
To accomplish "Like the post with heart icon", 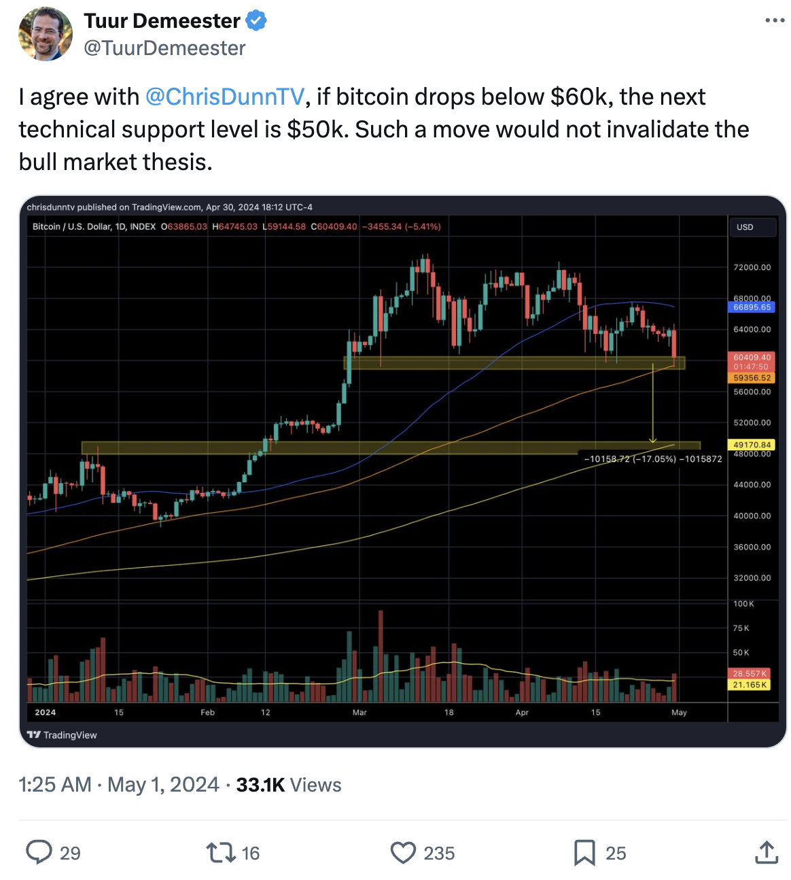I will point(403,852).
